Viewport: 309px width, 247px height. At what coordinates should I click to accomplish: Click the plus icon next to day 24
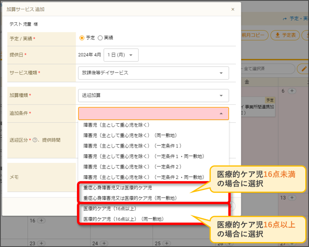point(104,243)
